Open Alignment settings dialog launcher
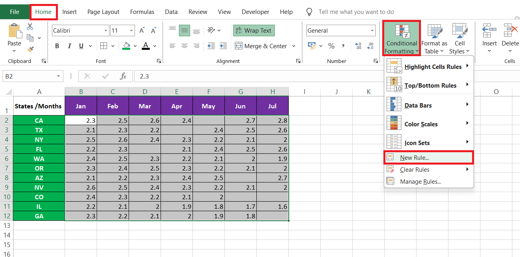The height and width of the screenshot is (257, 520). pyautogui.click(x=298, y=61)
